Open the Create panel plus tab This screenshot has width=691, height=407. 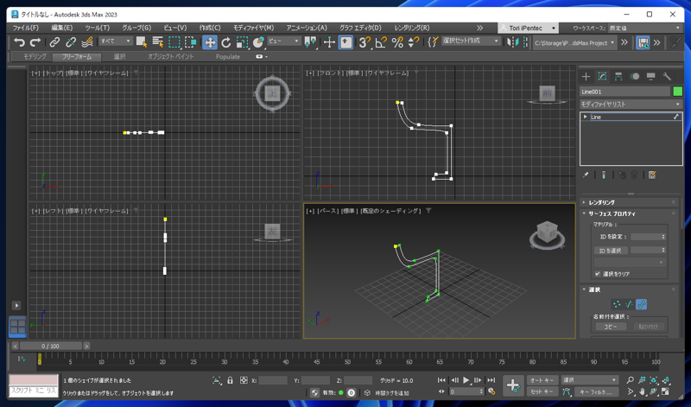tap(586, 77)
